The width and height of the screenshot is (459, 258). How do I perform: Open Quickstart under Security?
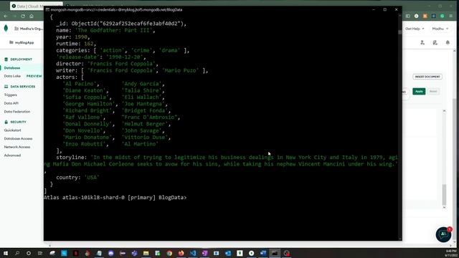tap(13, 130)
